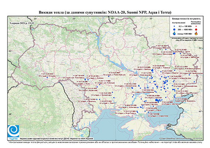Click the westernmost blue heat marker
The height and width of the screenshot is (148, 210).
click(47, 78)
